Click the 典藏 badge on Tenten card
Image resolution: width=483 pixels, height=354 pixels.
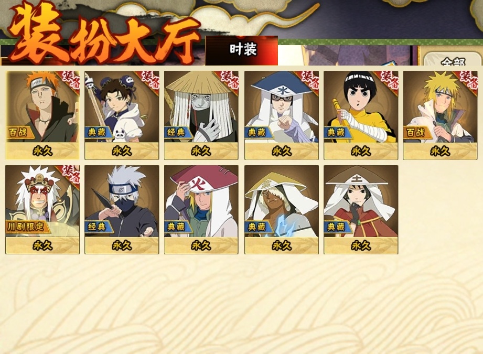(x=97, y=132)
